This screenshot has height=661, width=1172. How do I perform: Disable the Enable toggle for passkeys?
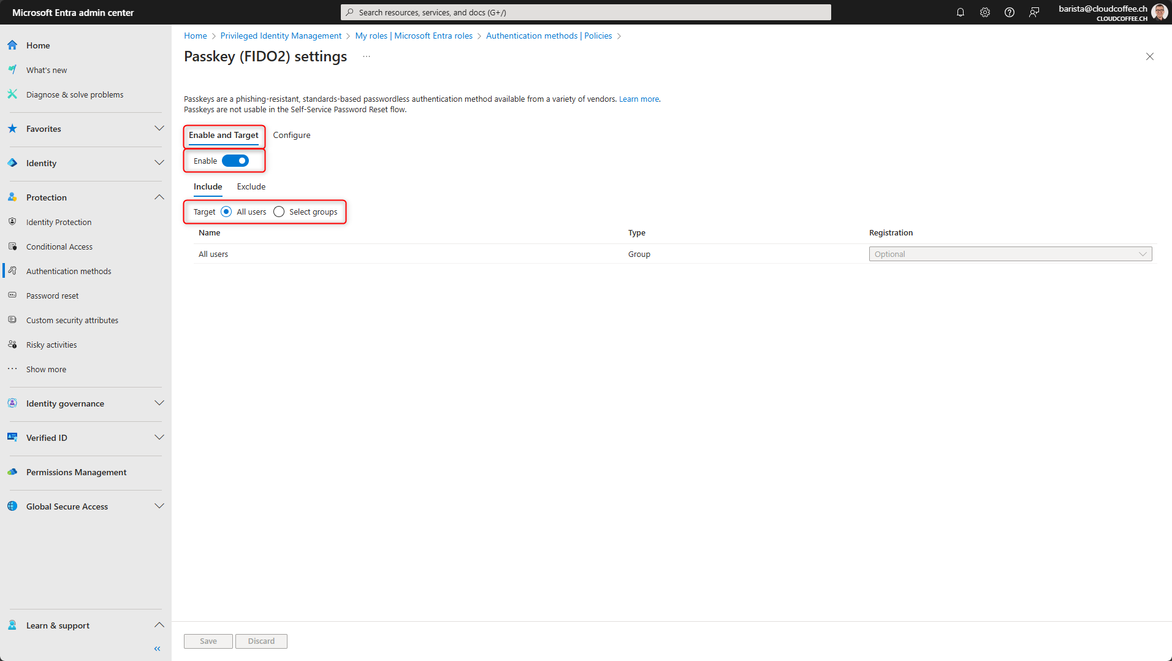click(236, 161)
